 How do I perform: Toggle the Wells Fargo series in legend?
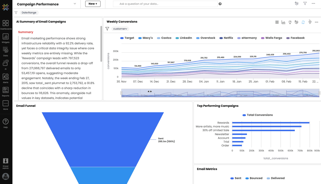[272, 38]
